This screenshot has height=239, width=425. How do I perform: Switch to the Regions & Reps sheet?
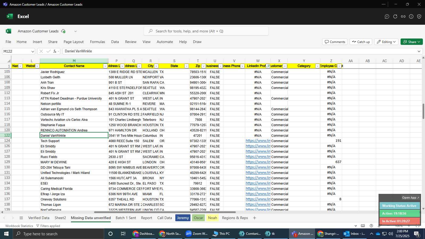[x=235, y=218]
